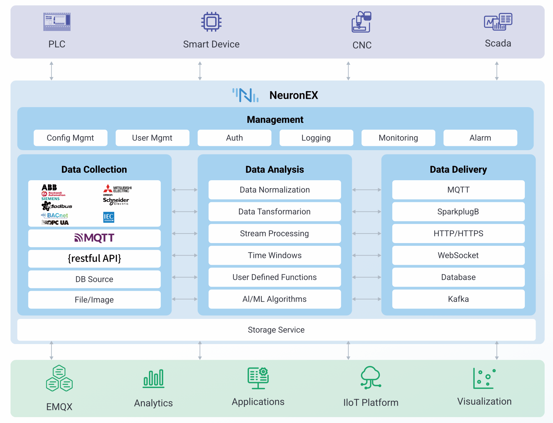
Task: Click the User Defined Functions box
Action: [x=275, y=277]
